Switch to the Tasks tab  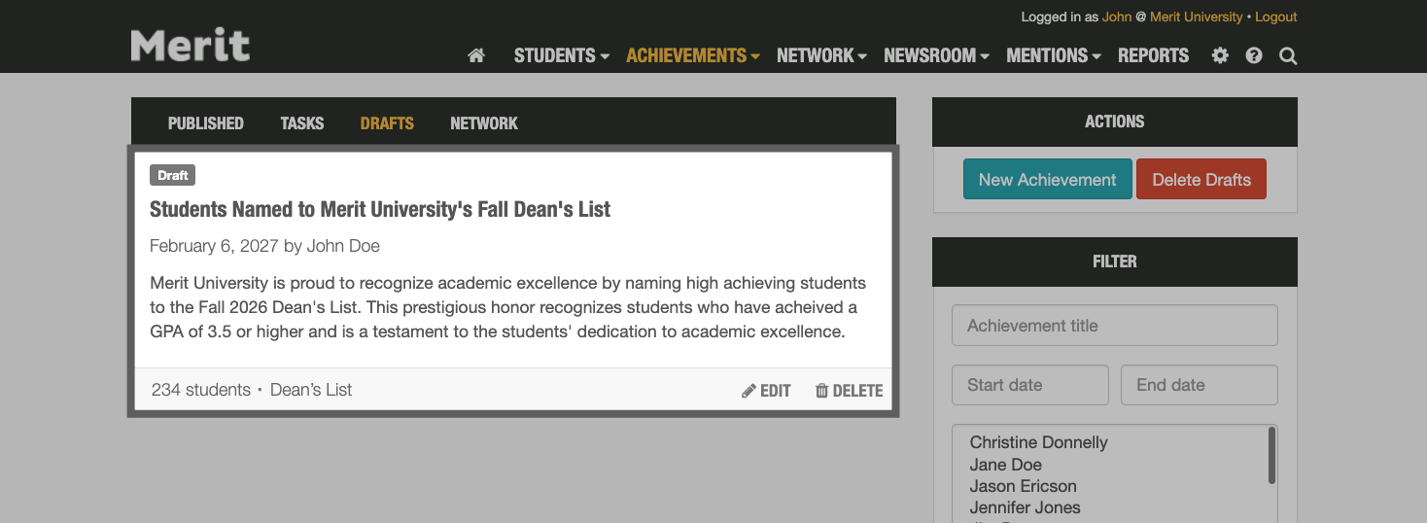pos(302,123)
